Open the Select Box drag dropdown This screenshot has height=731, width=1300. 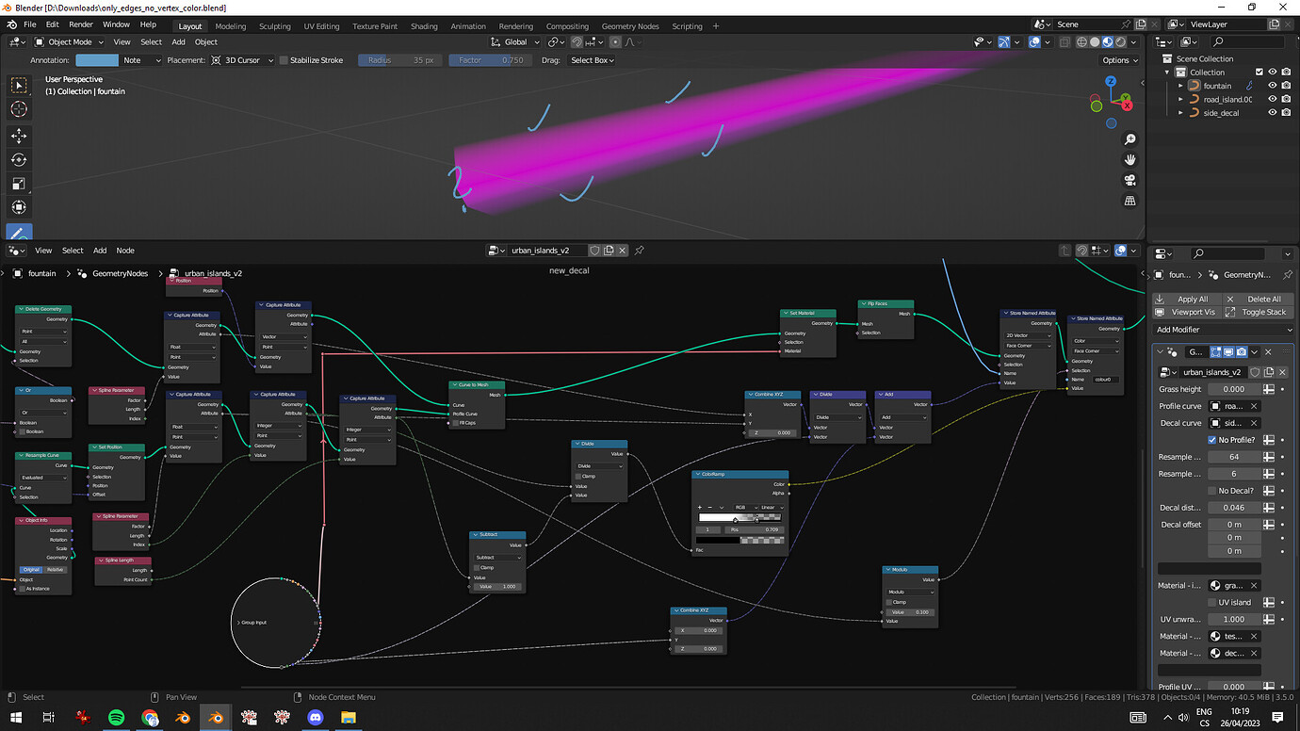[592, 60]
